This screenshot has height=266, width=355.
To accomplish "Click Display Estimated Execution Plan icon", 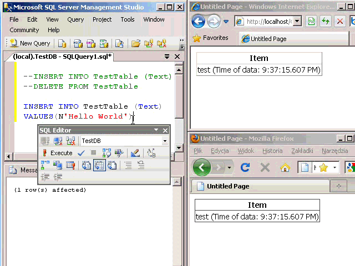I will (106, 153).
